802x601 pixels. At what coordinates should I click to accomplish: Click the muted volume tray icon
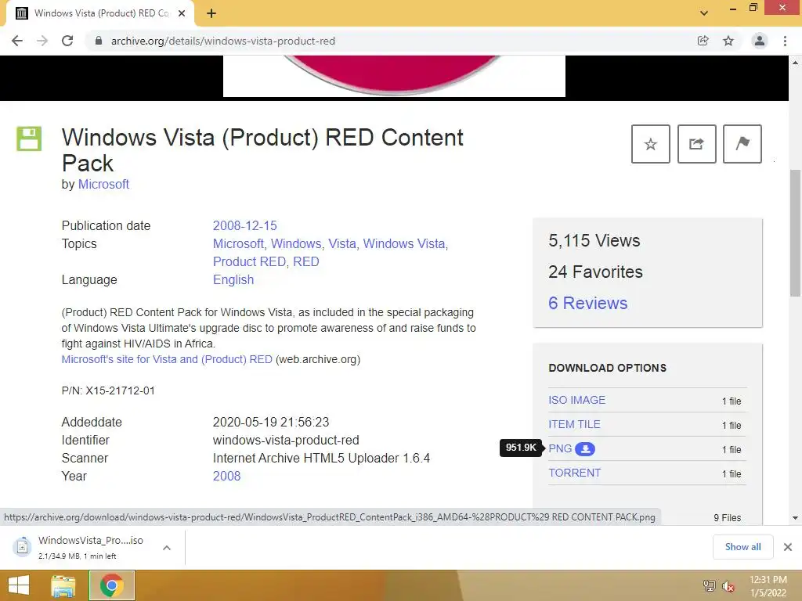pos(728,586)
